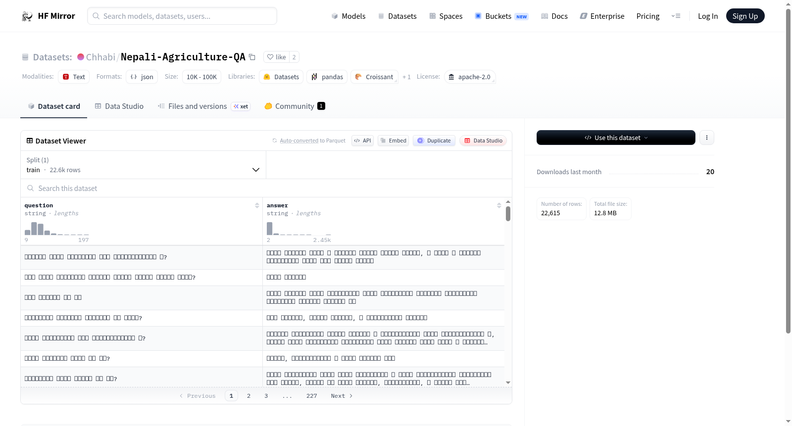This screenshot has width=792, height=426.
Task: Click the page vertical scrollbar
Action: [x=789, y=171]
